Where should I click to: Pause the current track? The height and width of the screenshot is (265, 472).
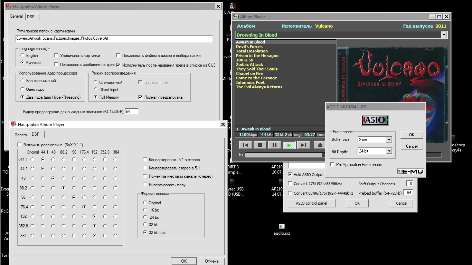274,145
